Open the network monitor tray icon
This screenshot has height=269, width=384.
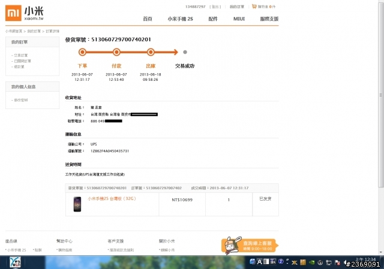(329, 262)
